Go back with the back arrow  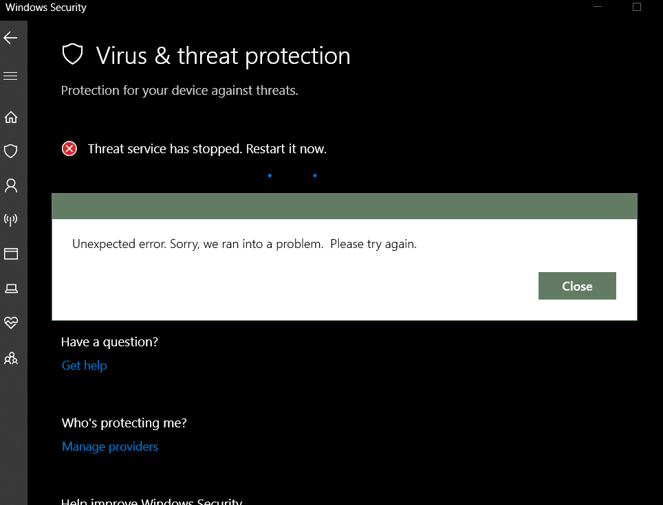[x=11, y=38]
